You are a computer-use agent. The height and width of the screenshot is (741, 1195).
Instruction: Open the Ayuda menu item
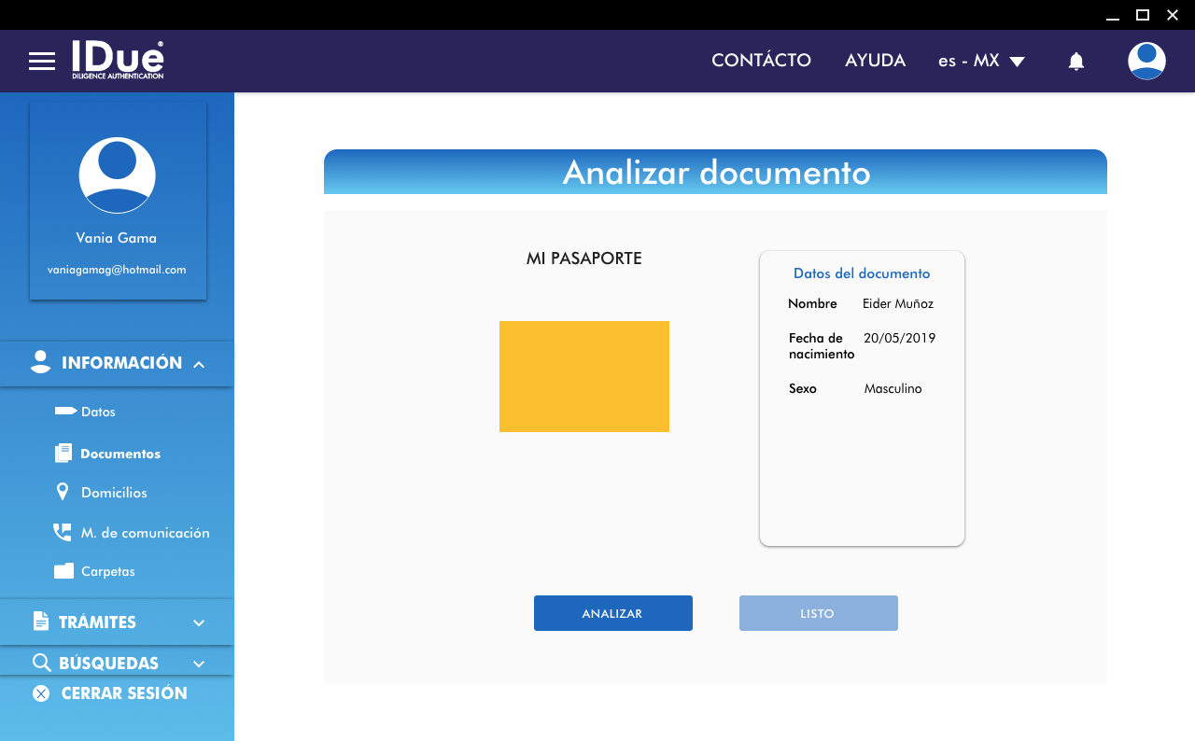[x=875, y=61]
